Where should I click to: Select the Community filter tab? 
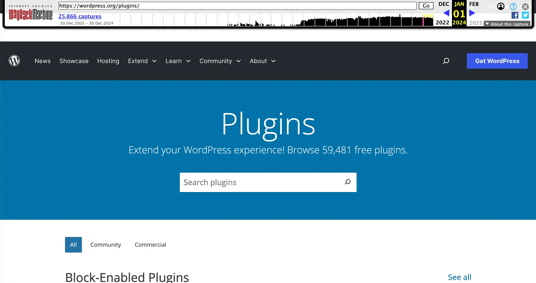[106, 245]
